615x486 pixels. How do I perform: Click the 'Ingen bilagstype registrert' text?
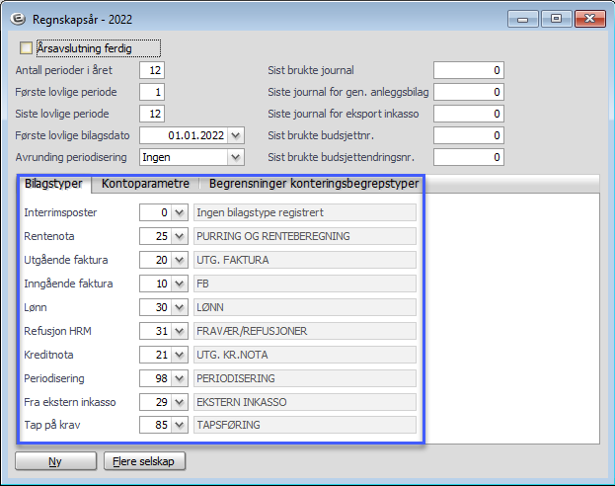pyautogui.click(x=260, y=212)
